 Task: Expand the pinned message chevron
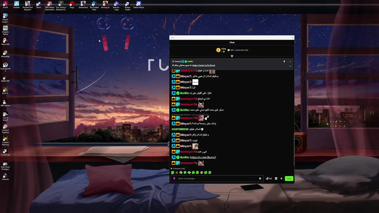tap(290, 66)
